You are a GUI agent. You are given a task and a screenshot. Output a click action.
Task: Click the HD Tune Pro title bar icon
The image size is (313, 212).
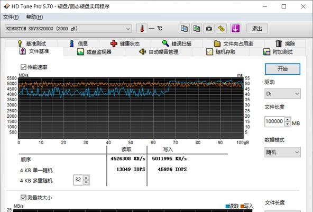[6, 6]
